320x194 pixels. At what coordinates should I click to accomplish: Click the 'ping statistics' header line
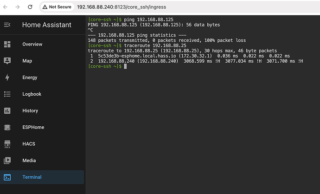[x=137, y=35]
